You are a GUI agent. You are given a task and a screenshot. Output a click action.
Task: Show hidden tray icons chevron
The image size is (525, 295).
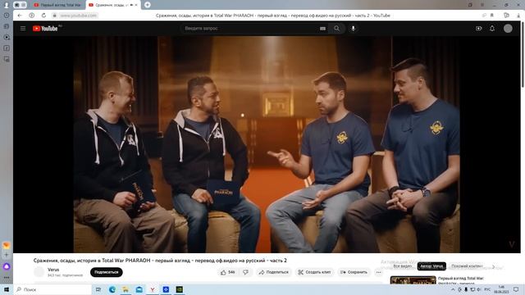coord(453,289)
